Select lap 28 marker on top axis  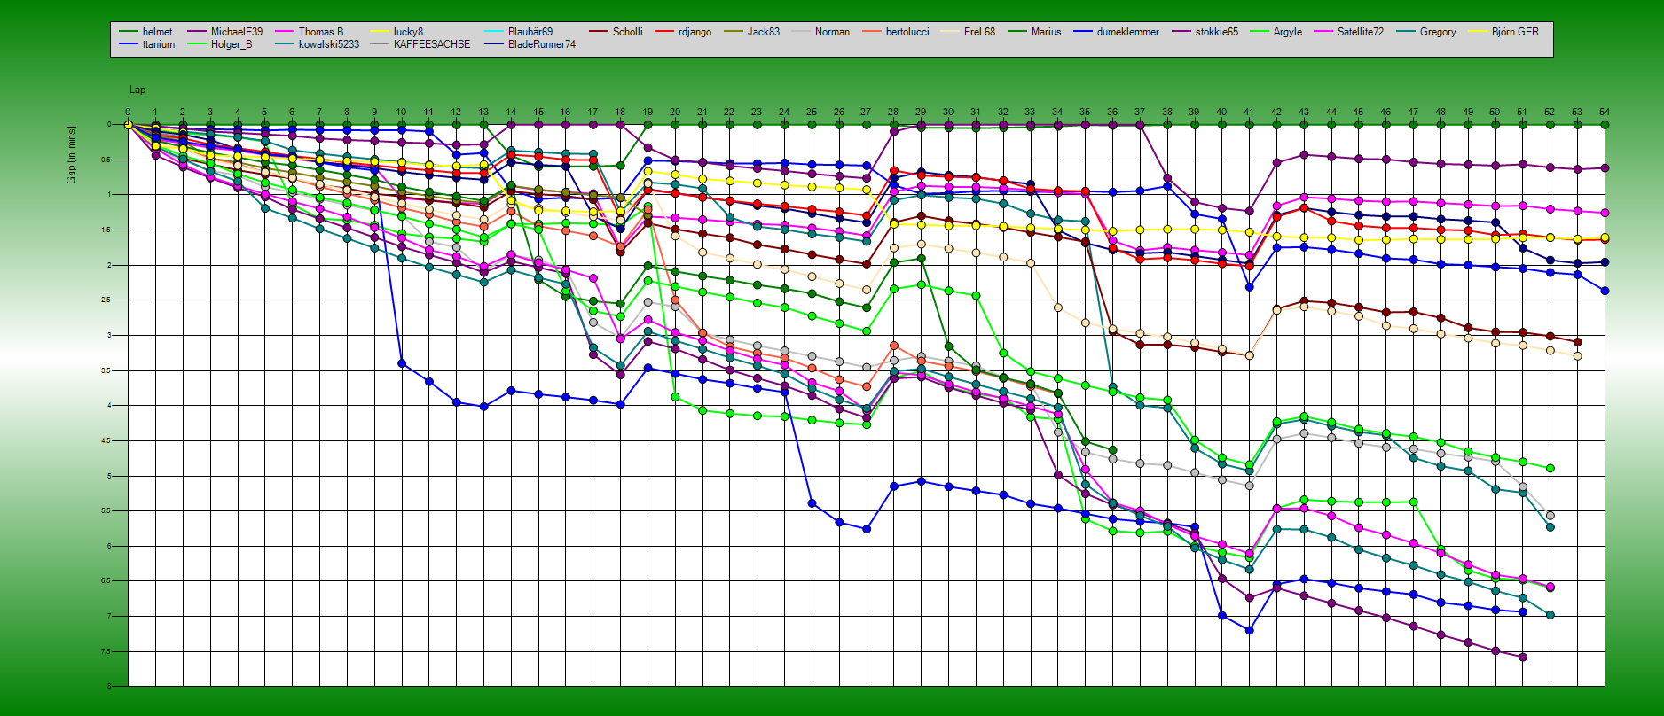click(893, 113)
